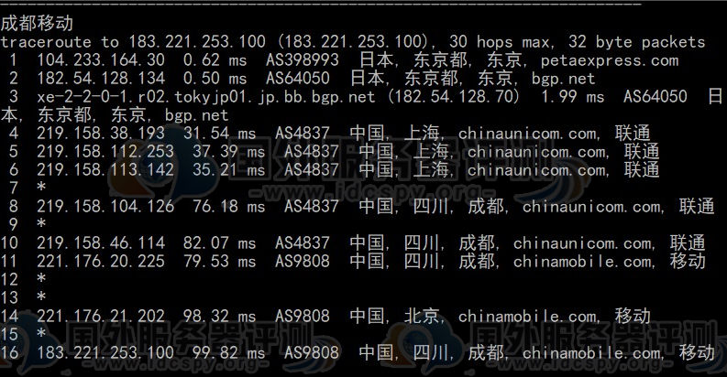
Task: Click 联通 label in hop 4
Action: (x=633, y=134)
